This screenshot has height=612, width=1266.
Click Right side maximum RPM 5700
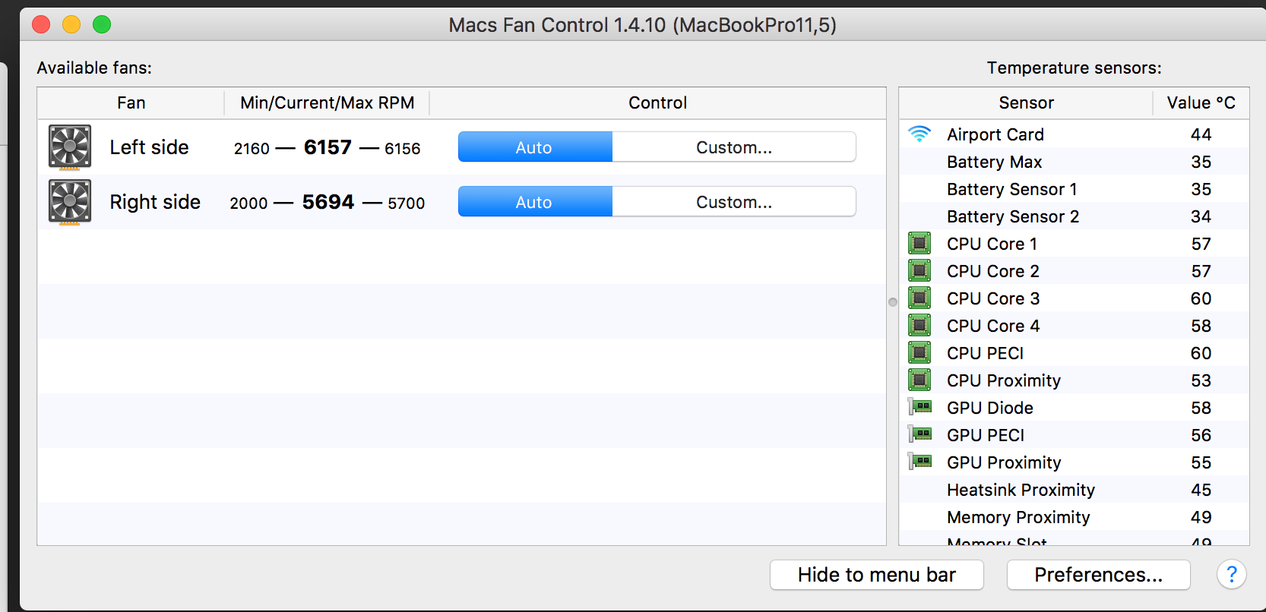(407, 203)
